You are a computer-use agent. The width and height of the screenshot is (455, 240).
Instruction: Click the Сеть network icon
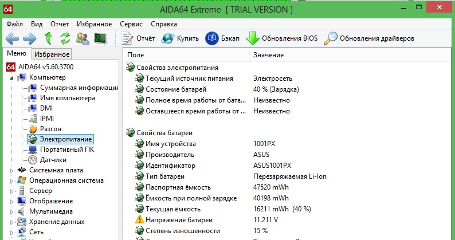(x=22, y=232)
